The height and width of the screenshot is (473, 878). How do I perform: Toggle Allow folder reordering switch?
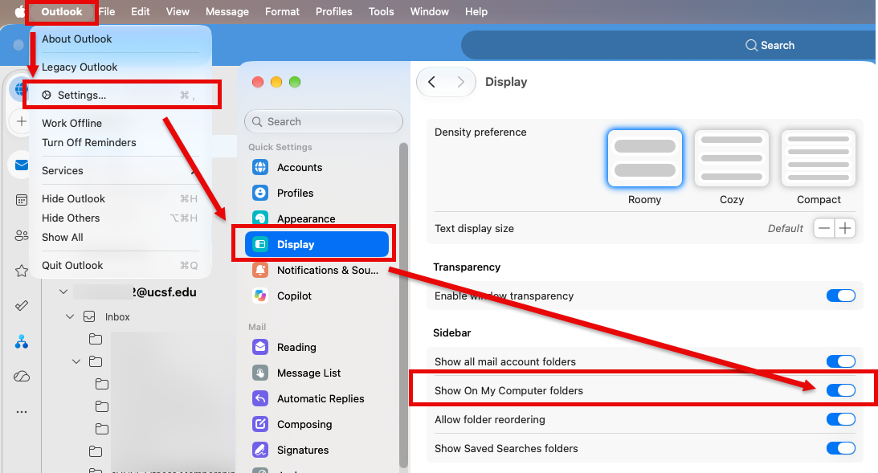840,419
